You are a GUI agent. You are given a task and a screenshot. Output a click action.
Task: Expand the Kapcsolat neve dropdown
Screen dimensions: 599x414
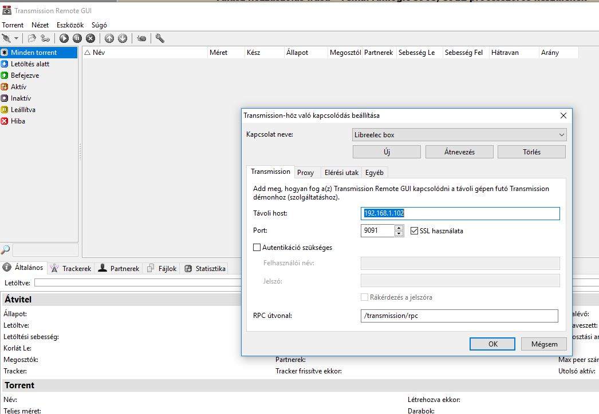pos(459,135)
